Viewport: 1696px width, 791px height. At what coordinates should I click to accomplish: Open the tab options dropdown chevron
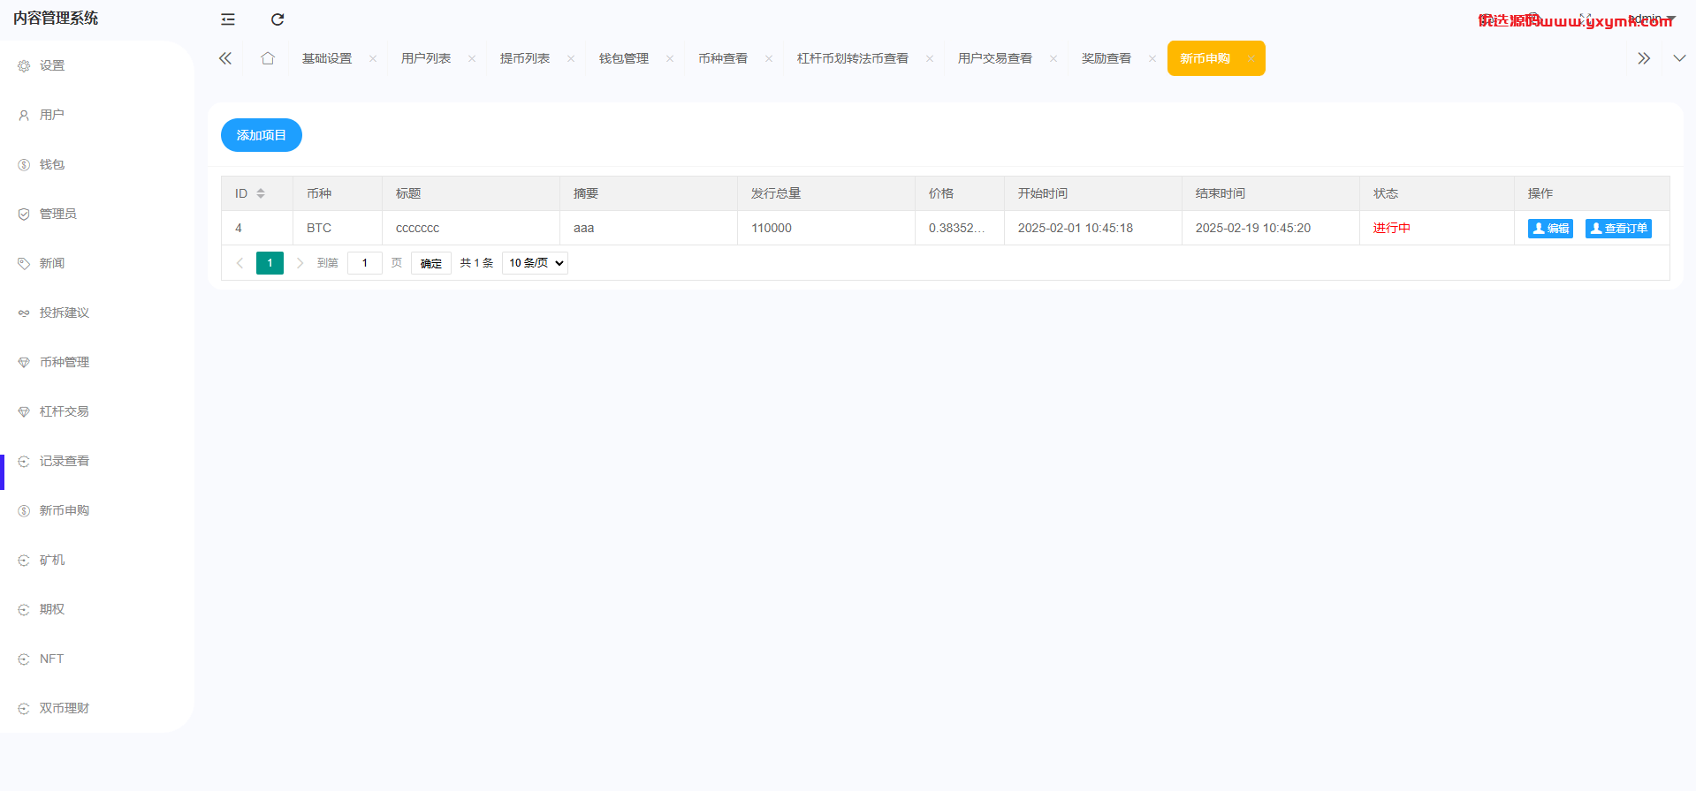tap(1679, 58)
